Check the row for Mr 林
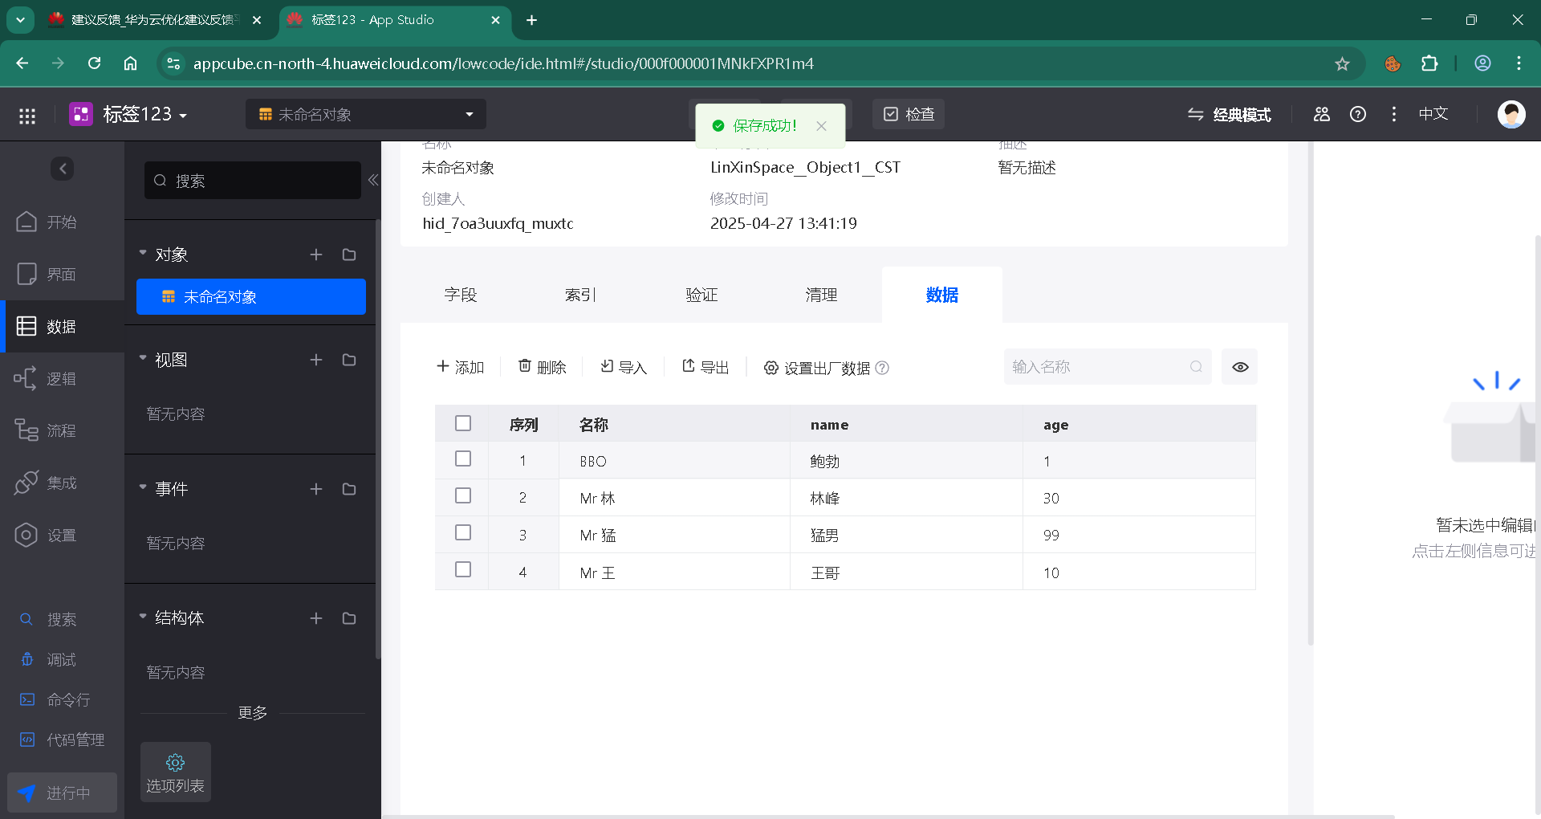The width and height of the screenshot is (1541, 819). point(463,495)
